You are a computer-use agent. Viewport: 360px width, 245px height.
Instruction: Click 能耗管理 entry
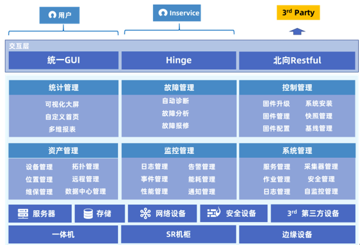point(202,179)
